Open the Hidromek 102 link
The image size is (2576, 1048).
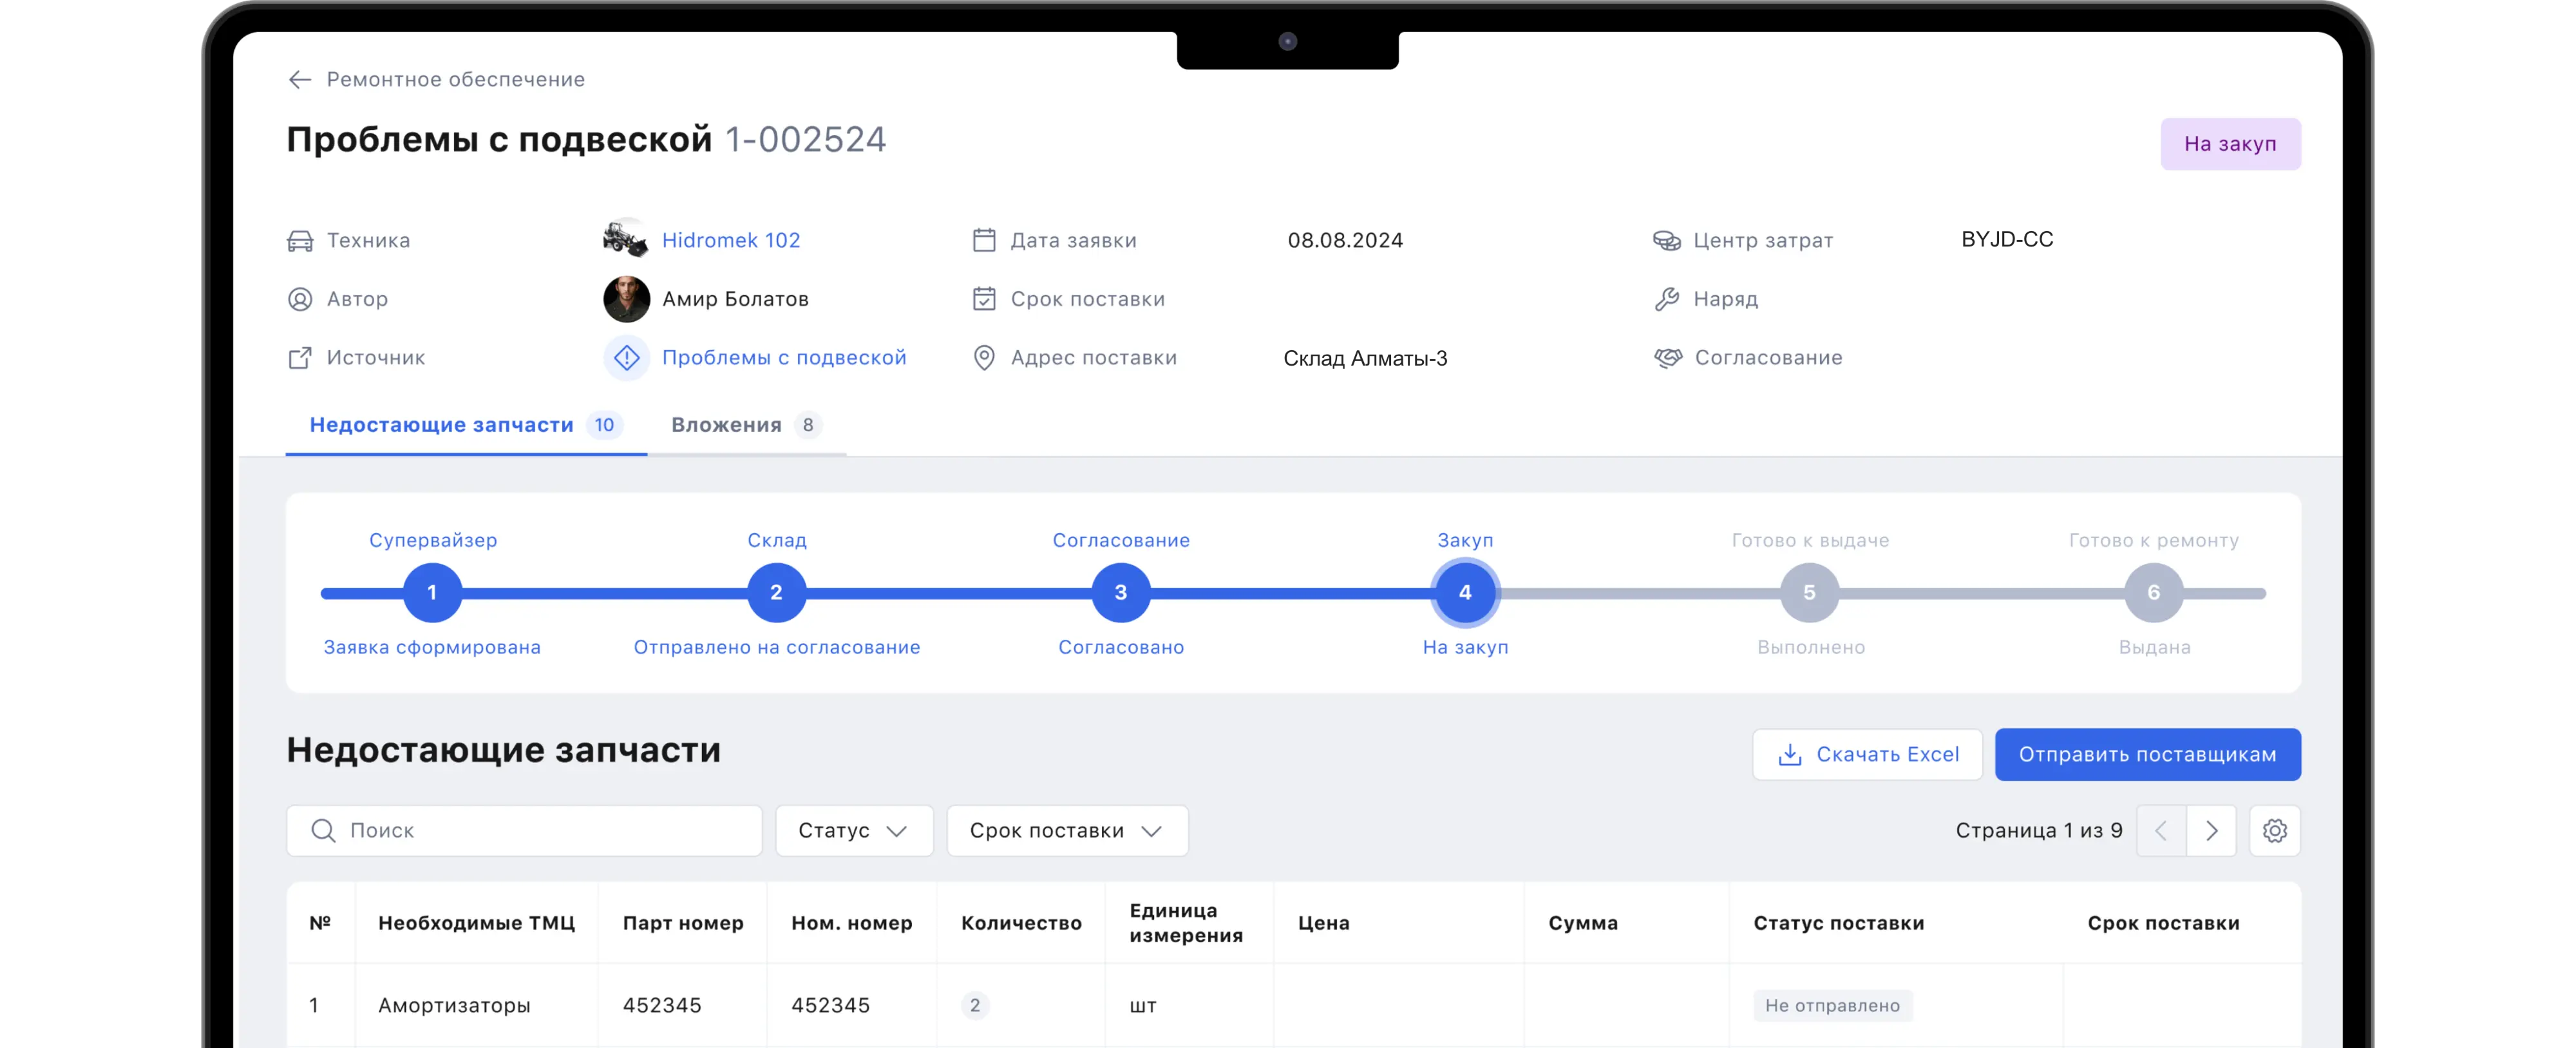tap(731, 240)
